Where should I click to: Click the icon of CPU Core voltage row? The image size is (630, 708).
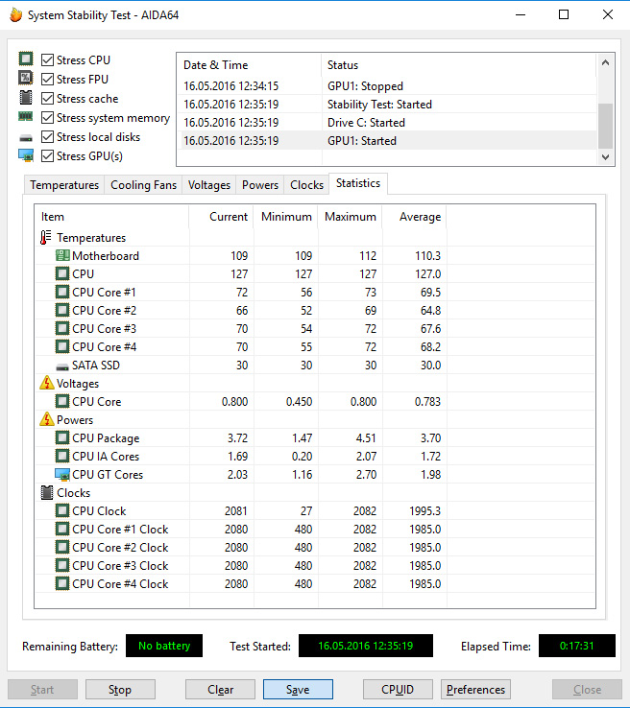(x=62, y=401)
